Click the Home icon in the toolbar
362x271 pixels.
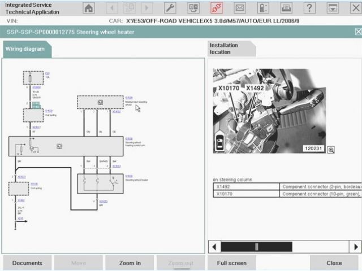point(89,8)
